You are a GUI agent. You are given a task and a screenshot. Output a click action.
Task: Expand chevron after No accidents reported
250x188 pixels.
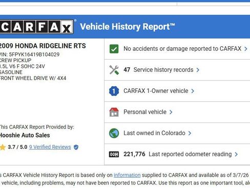(x=246, y=49)
